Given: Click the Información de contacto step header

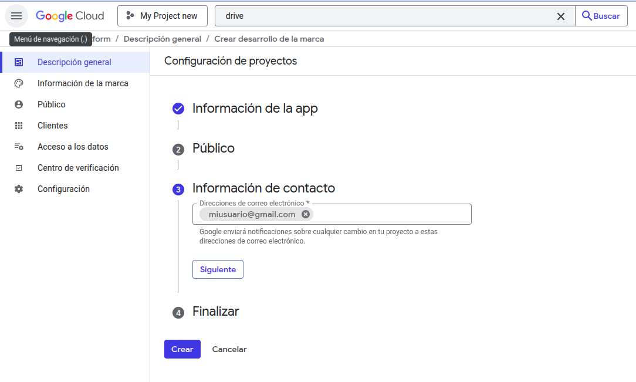Looking at the screenshot, I should [x=263, y=188].
